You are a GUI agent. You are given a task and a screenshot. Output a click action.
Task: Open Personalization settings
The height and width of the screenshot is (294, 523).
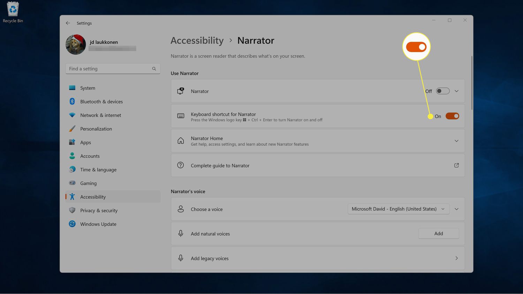[x=113, y=129]
